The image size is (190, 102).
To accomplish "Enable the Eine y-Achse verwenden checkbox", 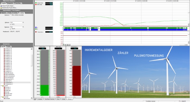I will pos(11,15).
